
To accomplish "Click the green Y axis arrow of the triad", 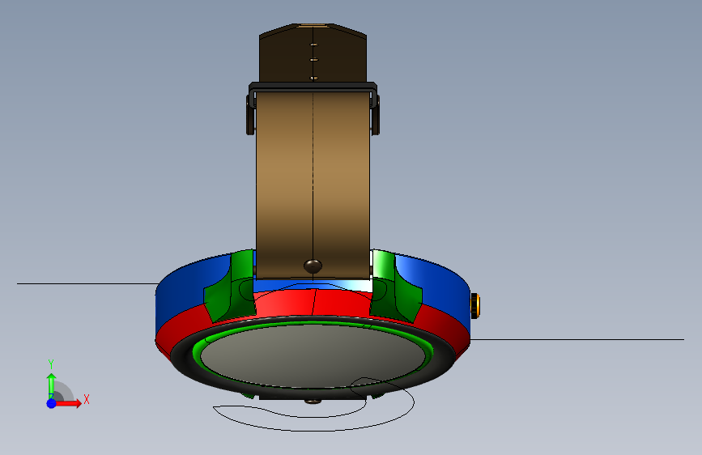I will pos(51,386).
